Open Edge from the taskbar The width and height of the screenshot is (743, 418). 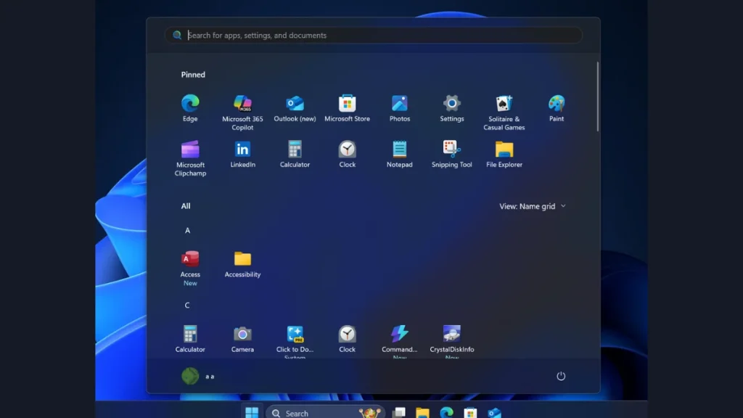(446, 413)
